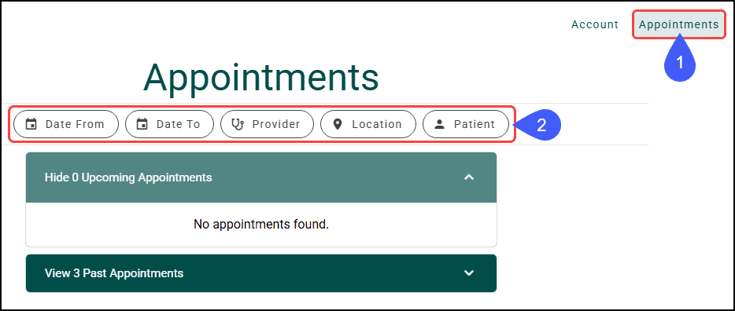Click the No appointments found message
This screenshot has width=735, height=311.
261,225
